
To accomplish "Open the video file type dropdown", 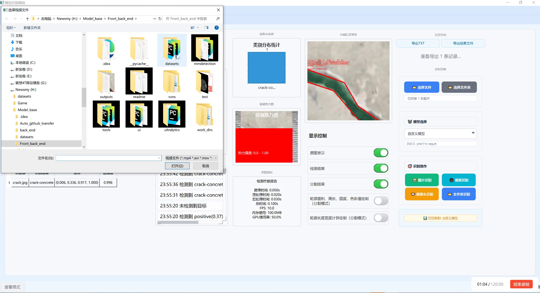I will (215, 158).
